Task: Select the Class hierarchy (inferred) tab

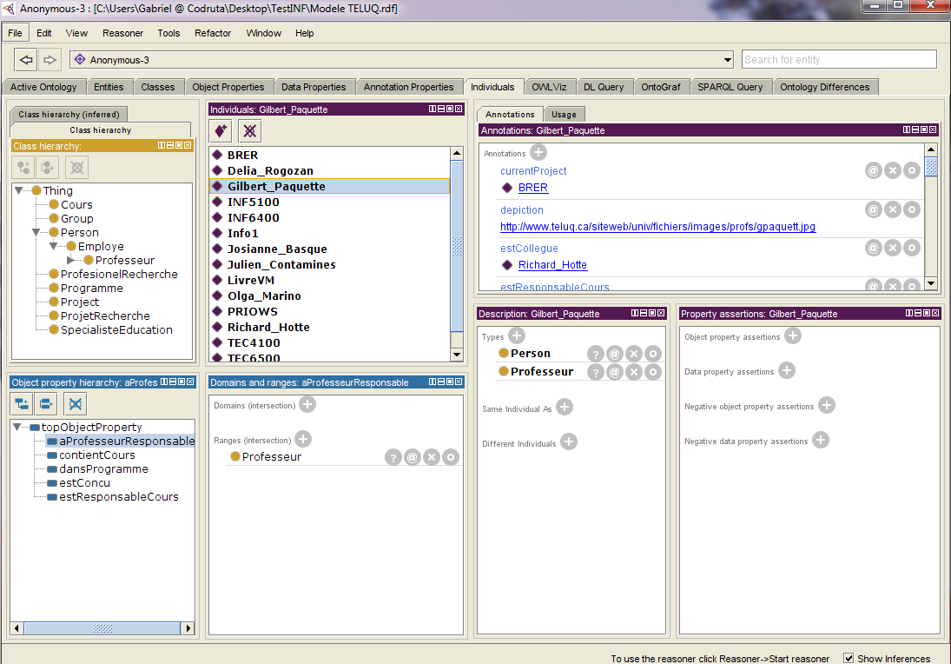Action: (69, 114)
